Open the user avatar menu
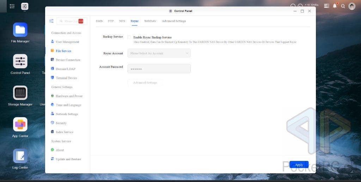 (352, 6)
